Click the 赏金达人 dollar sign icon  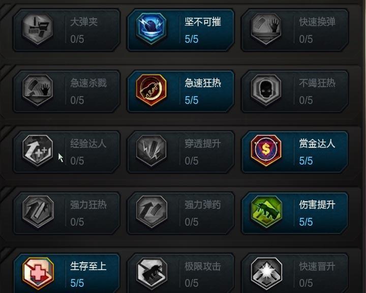[266, 151]
